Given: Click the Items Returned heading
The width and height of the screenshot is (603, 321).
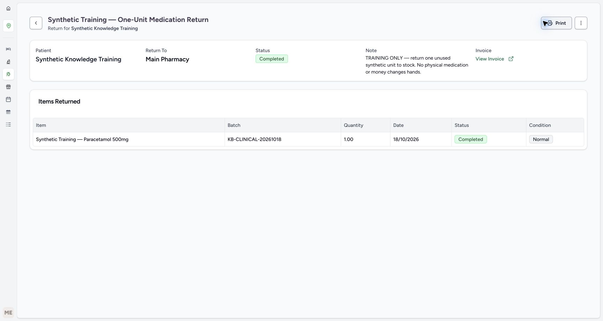Looking at the screenshot, I should (59, 101).
